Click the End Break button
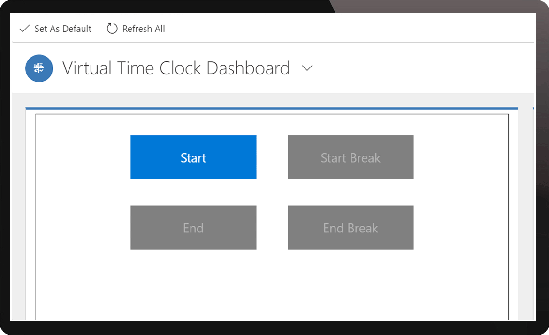Screen dimensions: 549x335 351,228
